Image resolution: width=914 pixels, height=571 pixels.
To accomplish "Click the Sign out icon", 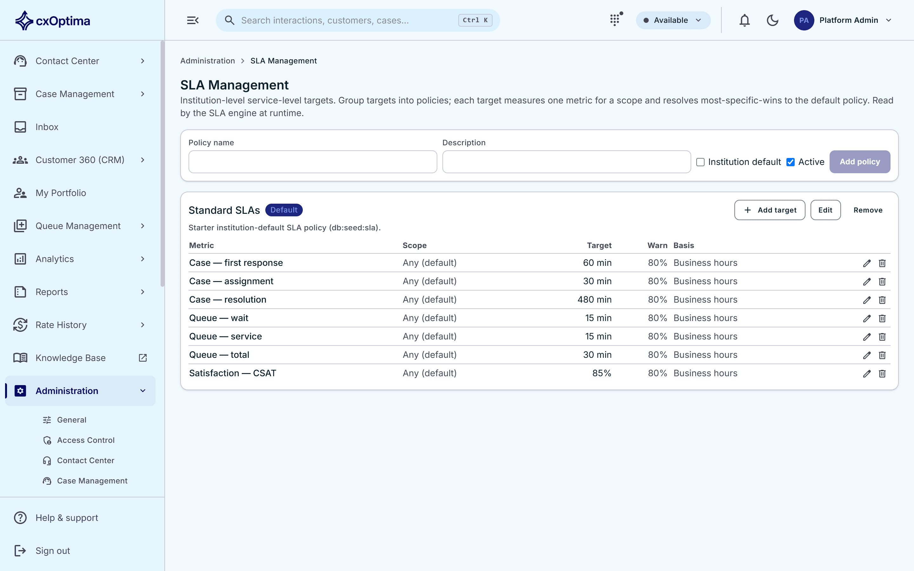I will 20,551.
